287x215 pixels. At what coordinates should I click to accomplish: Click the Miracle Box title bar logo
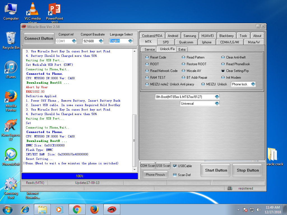tap(24, 27)
